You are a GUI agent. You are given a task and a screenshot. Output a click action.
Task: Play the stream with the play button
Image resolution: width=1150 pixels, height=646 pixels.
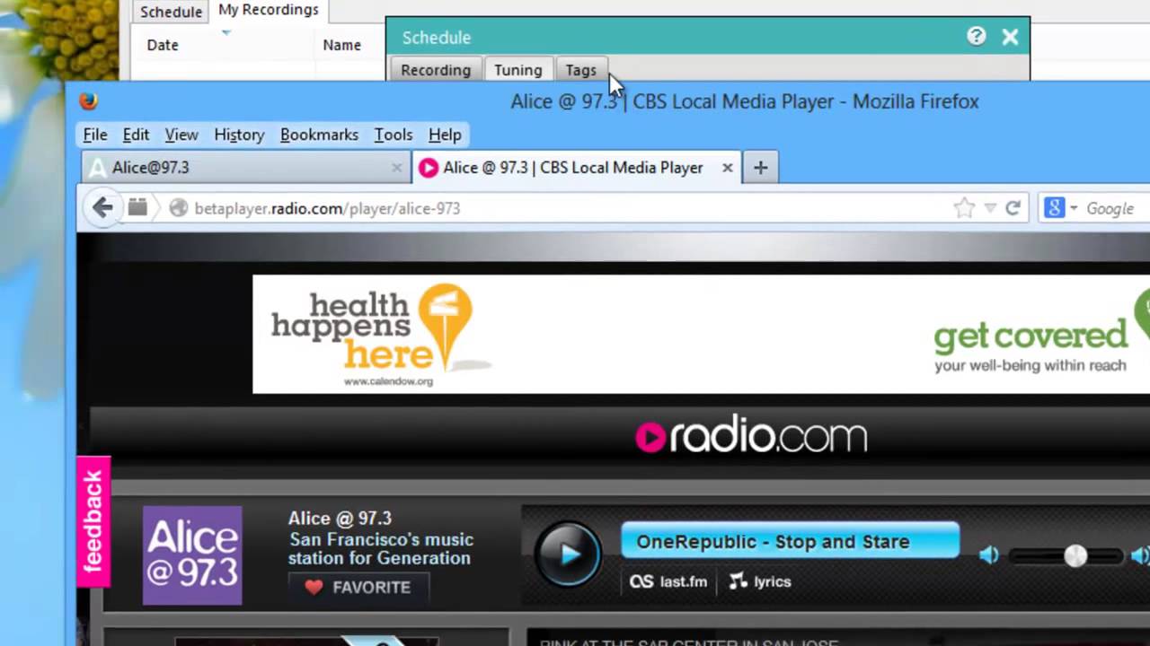[570, 554]
